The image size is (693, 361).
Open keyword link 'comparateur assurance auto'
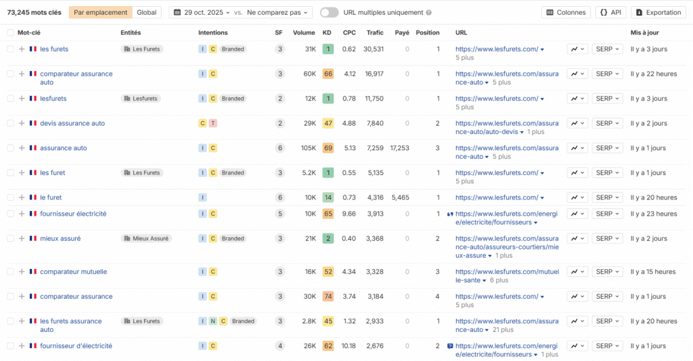(76, 78)
